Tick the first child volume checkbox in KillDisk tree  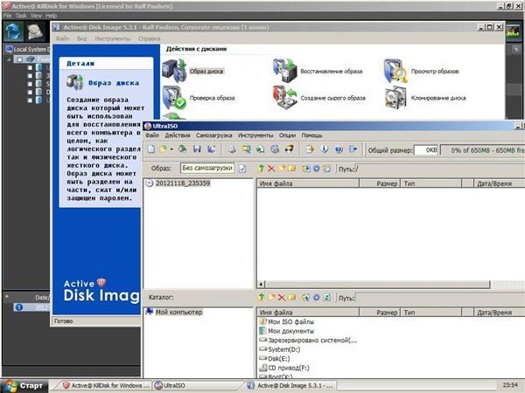pos(30,67)
